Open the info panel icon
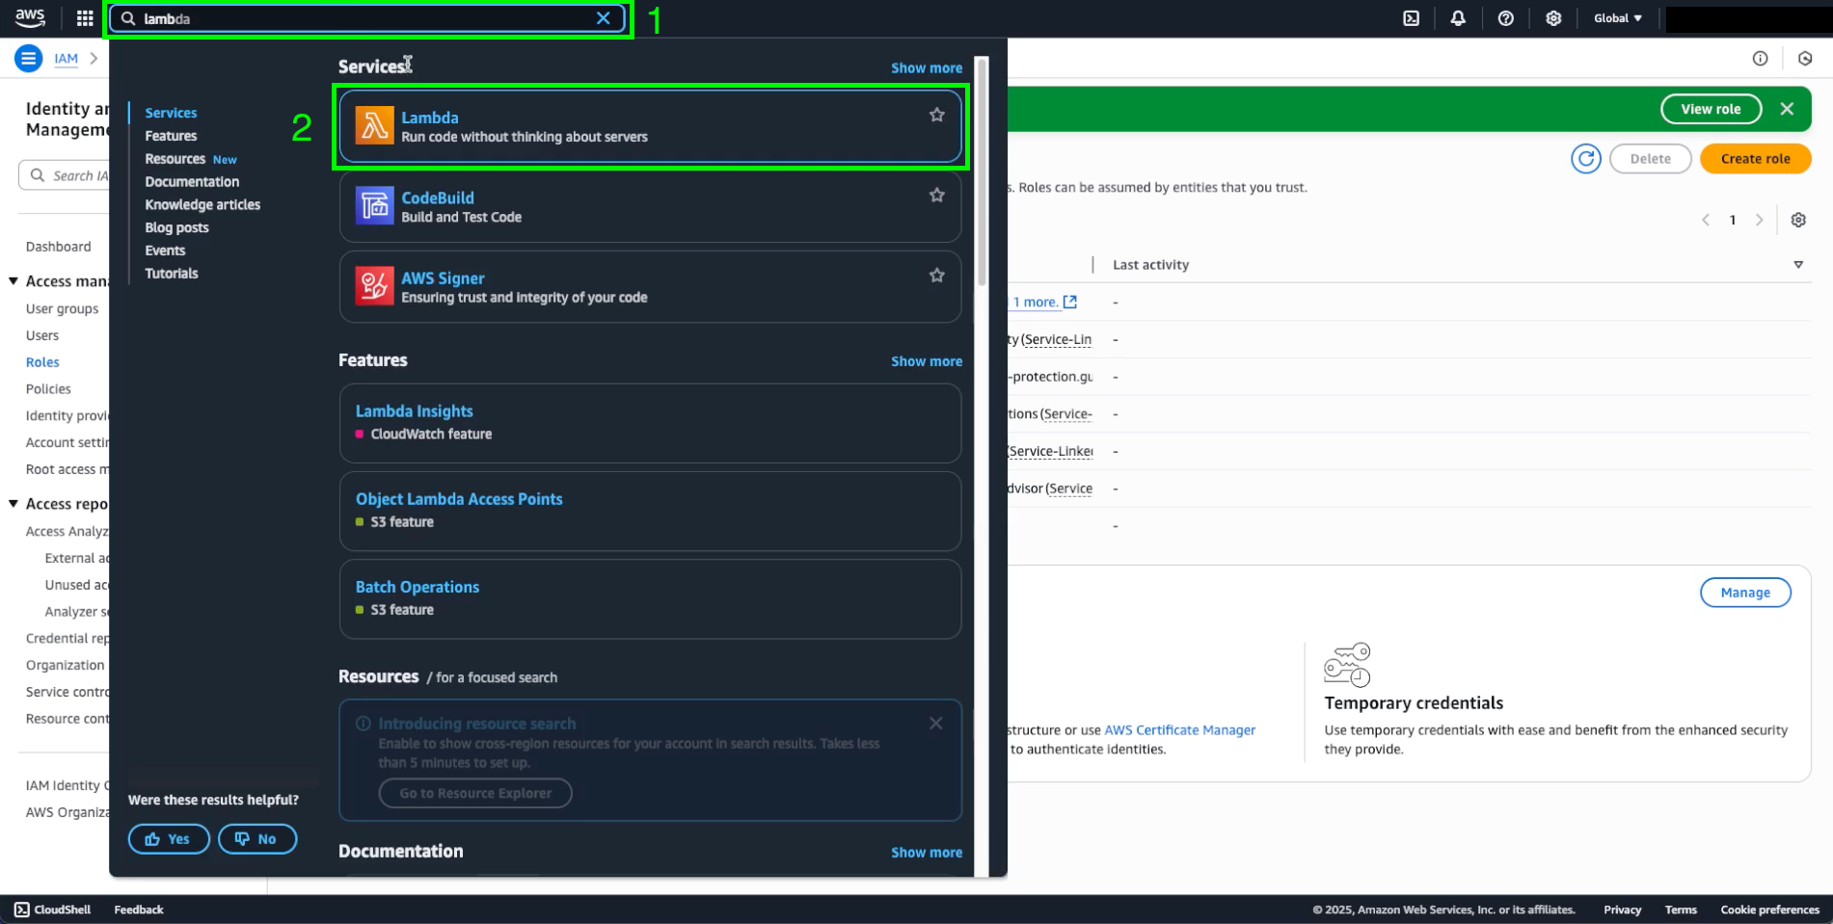The width and height of the screenshot is (1833, 924). pos(1760,59)
